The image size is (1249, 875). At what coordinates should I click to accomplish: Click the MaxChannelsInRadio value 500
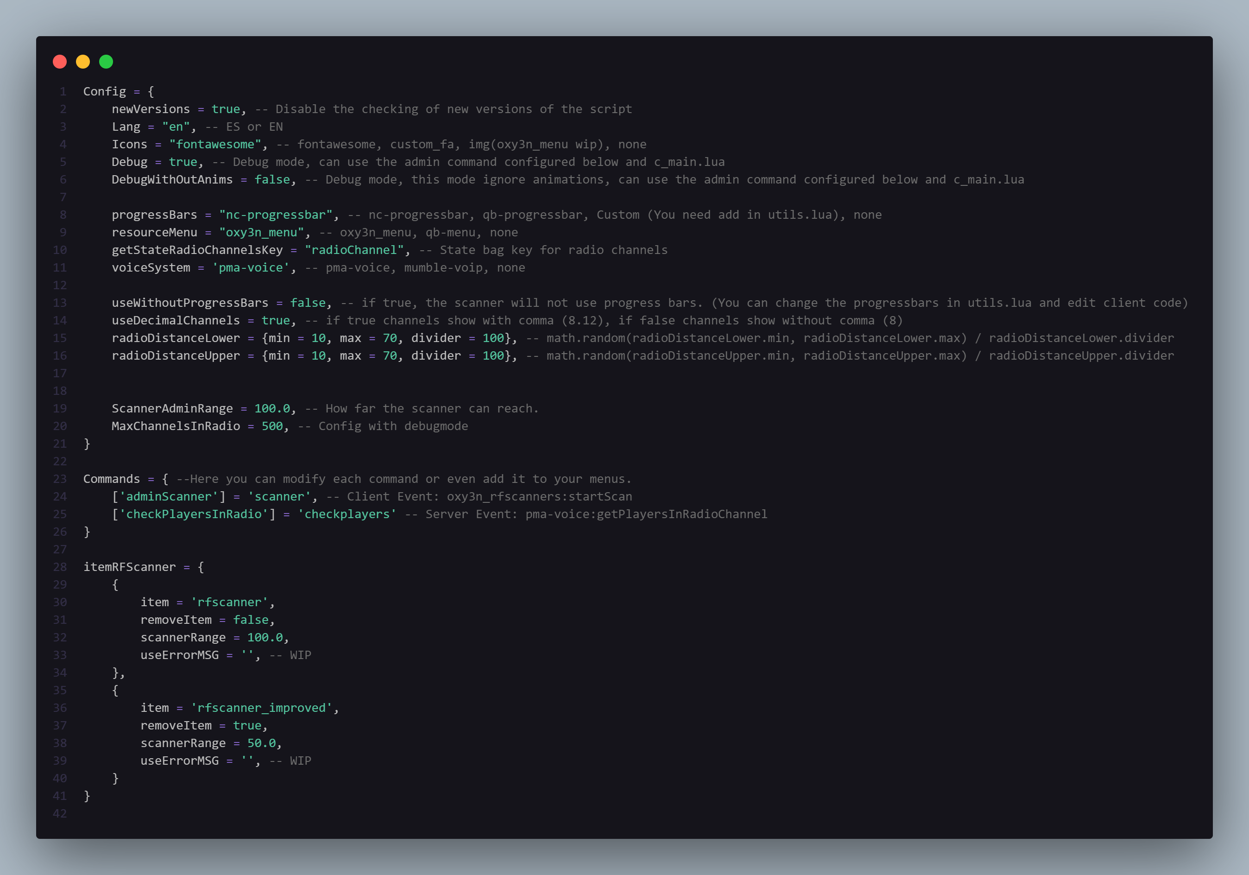(272, 426)
